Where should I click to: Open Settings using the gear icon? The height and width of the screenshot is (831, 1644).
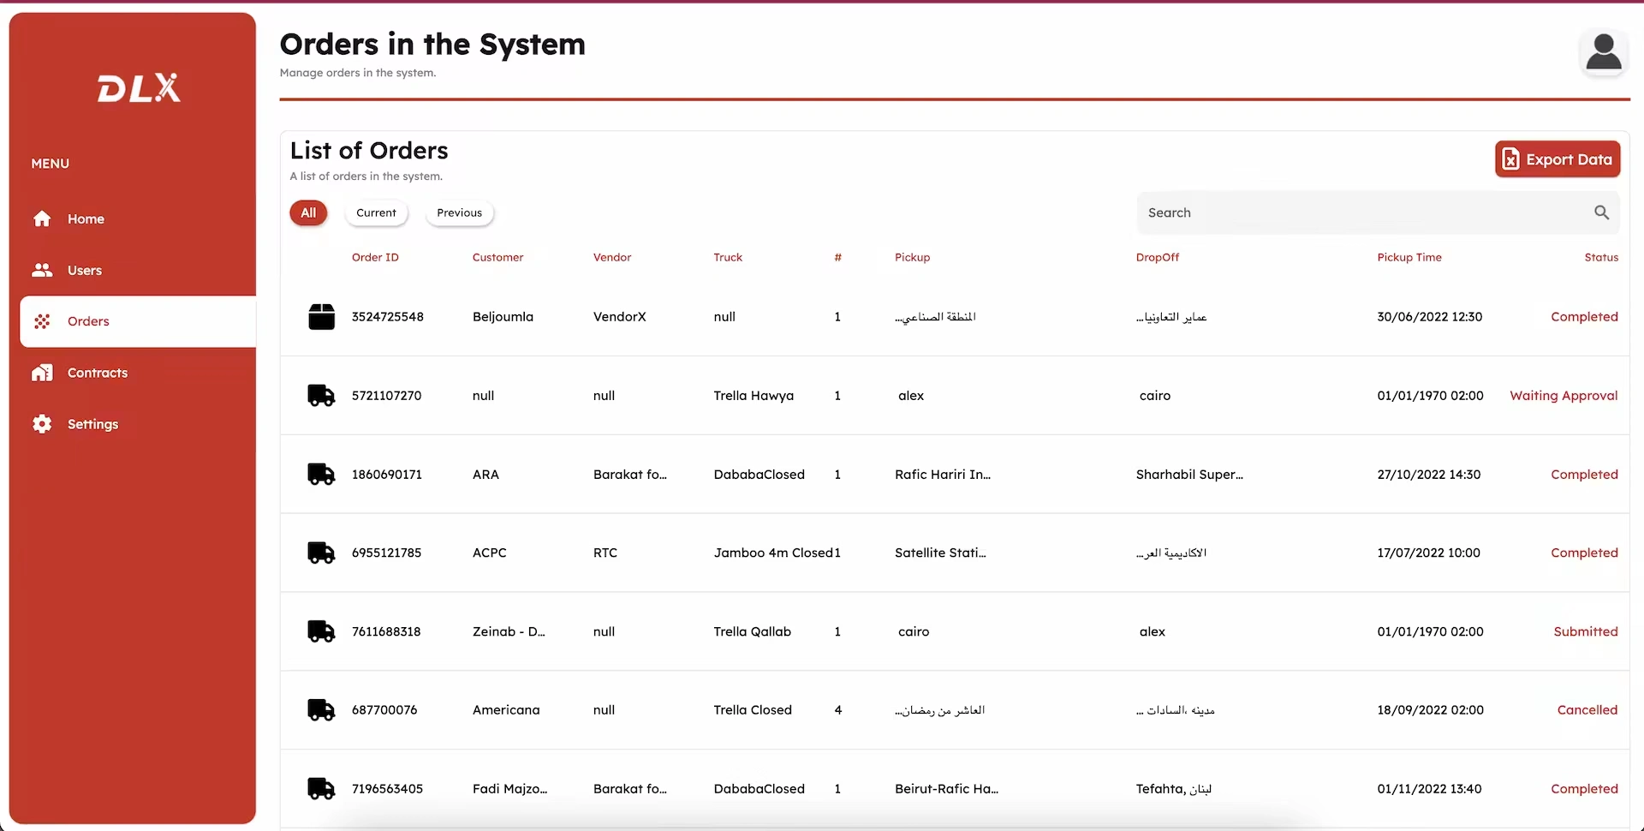42,424
